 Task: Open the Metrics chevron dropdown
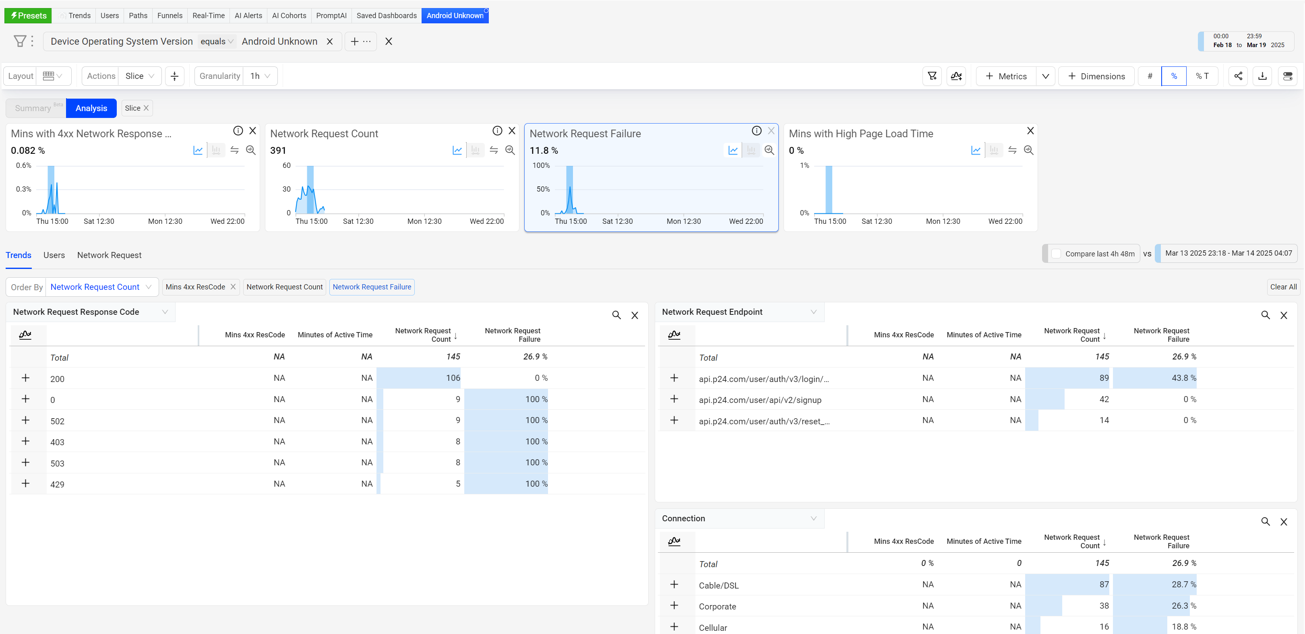pos(1045,76)
